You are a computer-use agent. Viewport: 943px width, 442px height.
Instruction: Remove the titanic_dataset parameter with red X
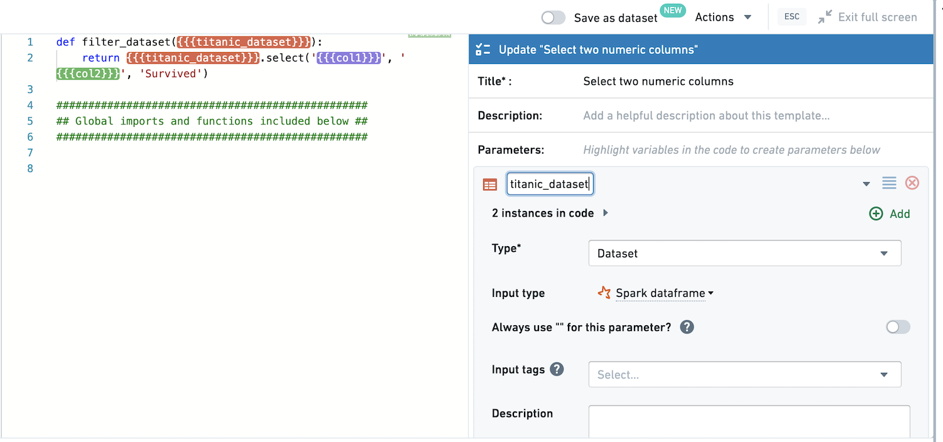[x=912, y=183]
